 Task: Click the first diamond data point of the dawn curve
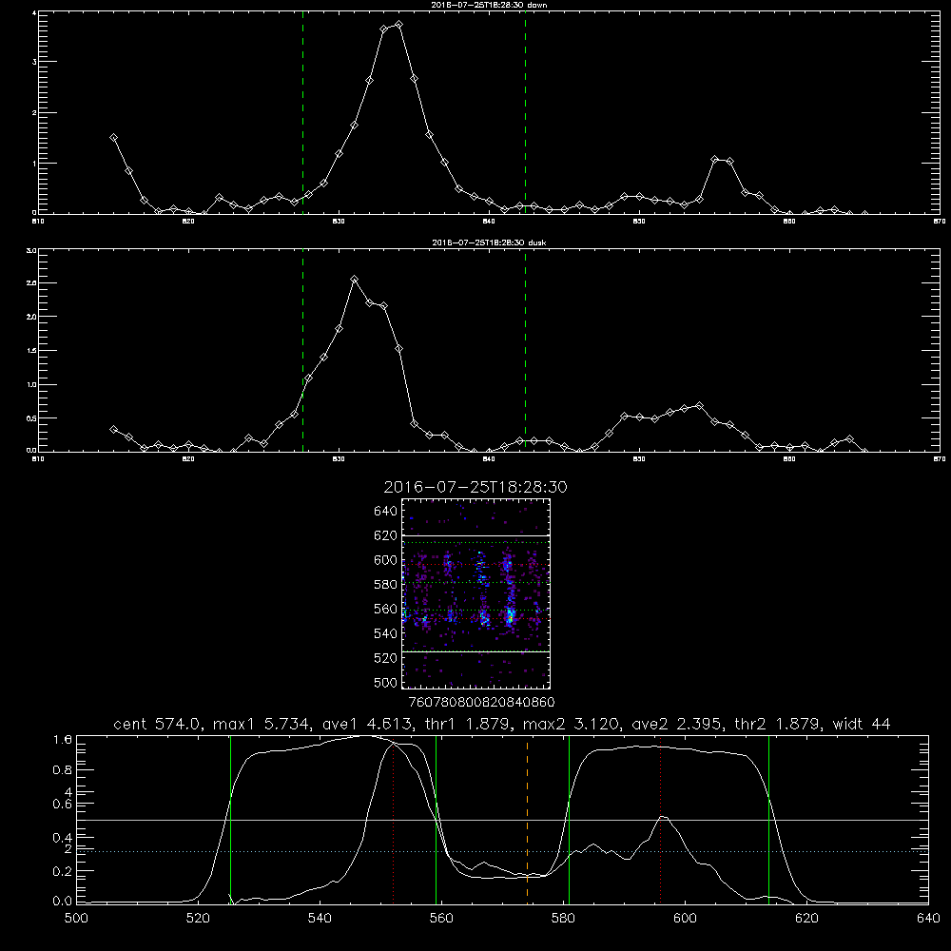113,138
